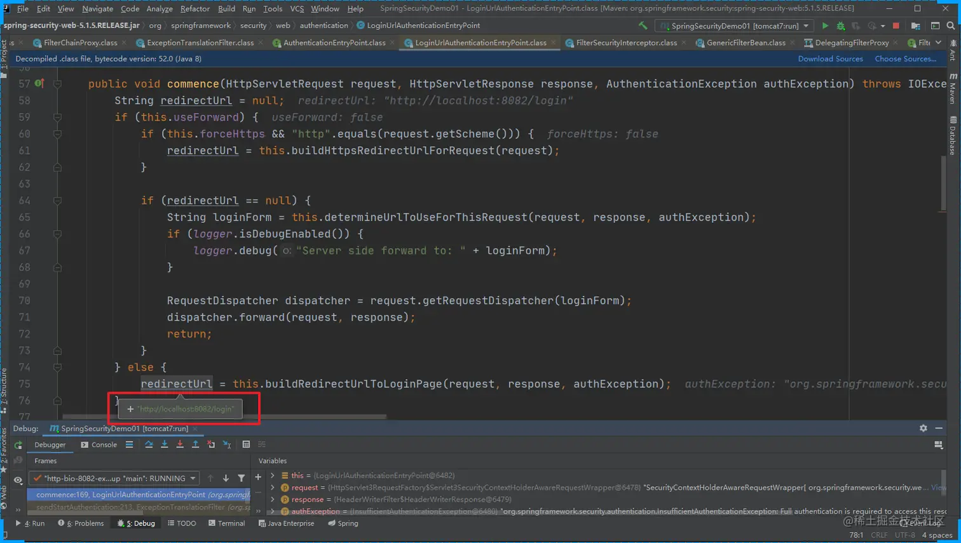961x543 pixels.
Task: Open TODO tool window button
Action: click(182, 523)
